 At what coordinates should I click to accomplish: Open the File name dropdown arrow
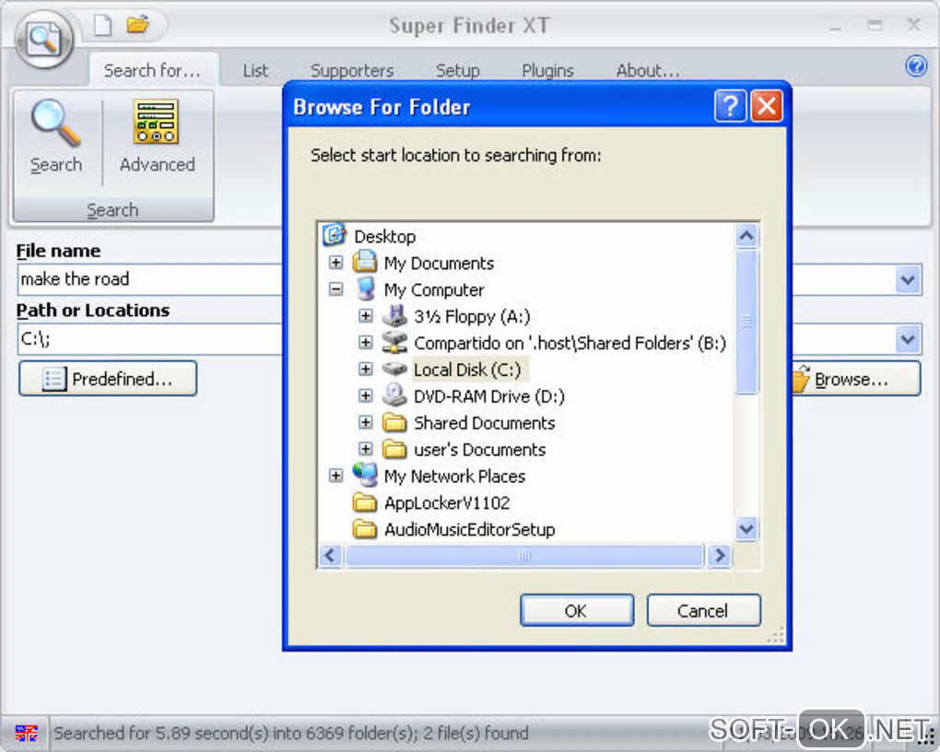point(908,279)
